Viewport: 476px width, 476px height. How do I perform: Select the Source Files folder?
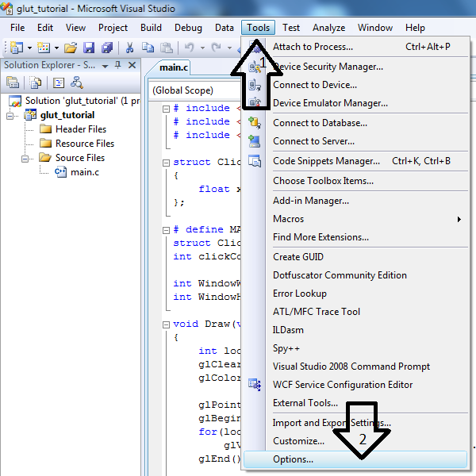click(80, 158)
